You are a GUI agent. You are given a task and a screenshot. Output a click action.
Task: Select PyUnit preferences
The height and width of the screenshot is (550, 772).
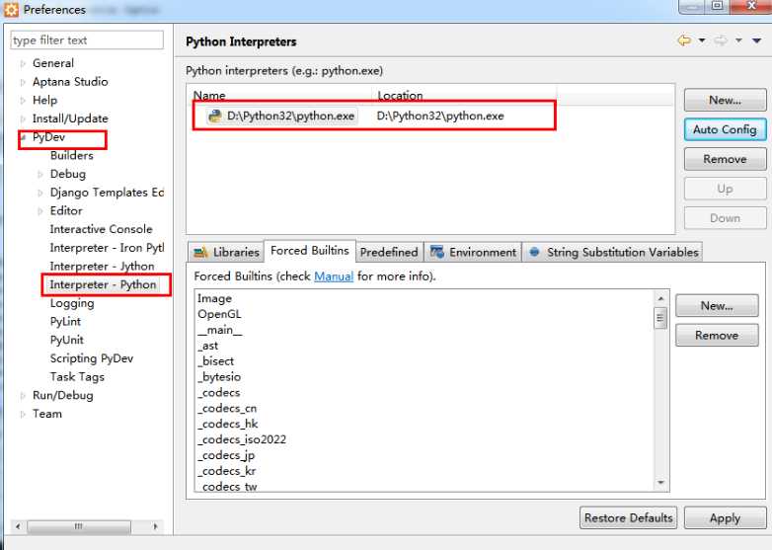point(67,341)
